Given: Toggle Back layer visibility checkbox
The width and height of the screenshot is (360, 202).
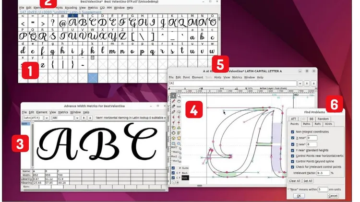Looking at the screenshot, I should (173, 173).
